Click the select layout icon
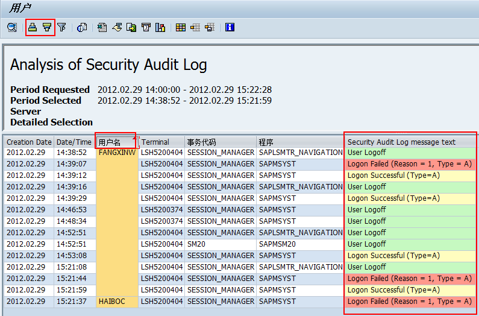 195,27
